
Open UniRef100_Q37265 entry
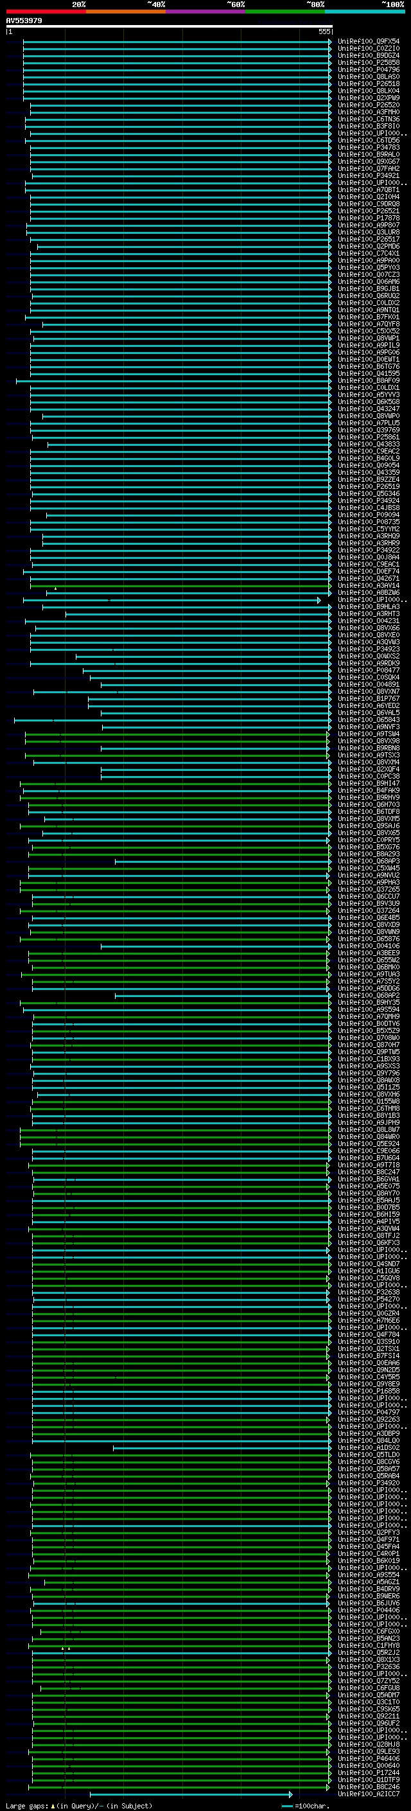[369, 889]
